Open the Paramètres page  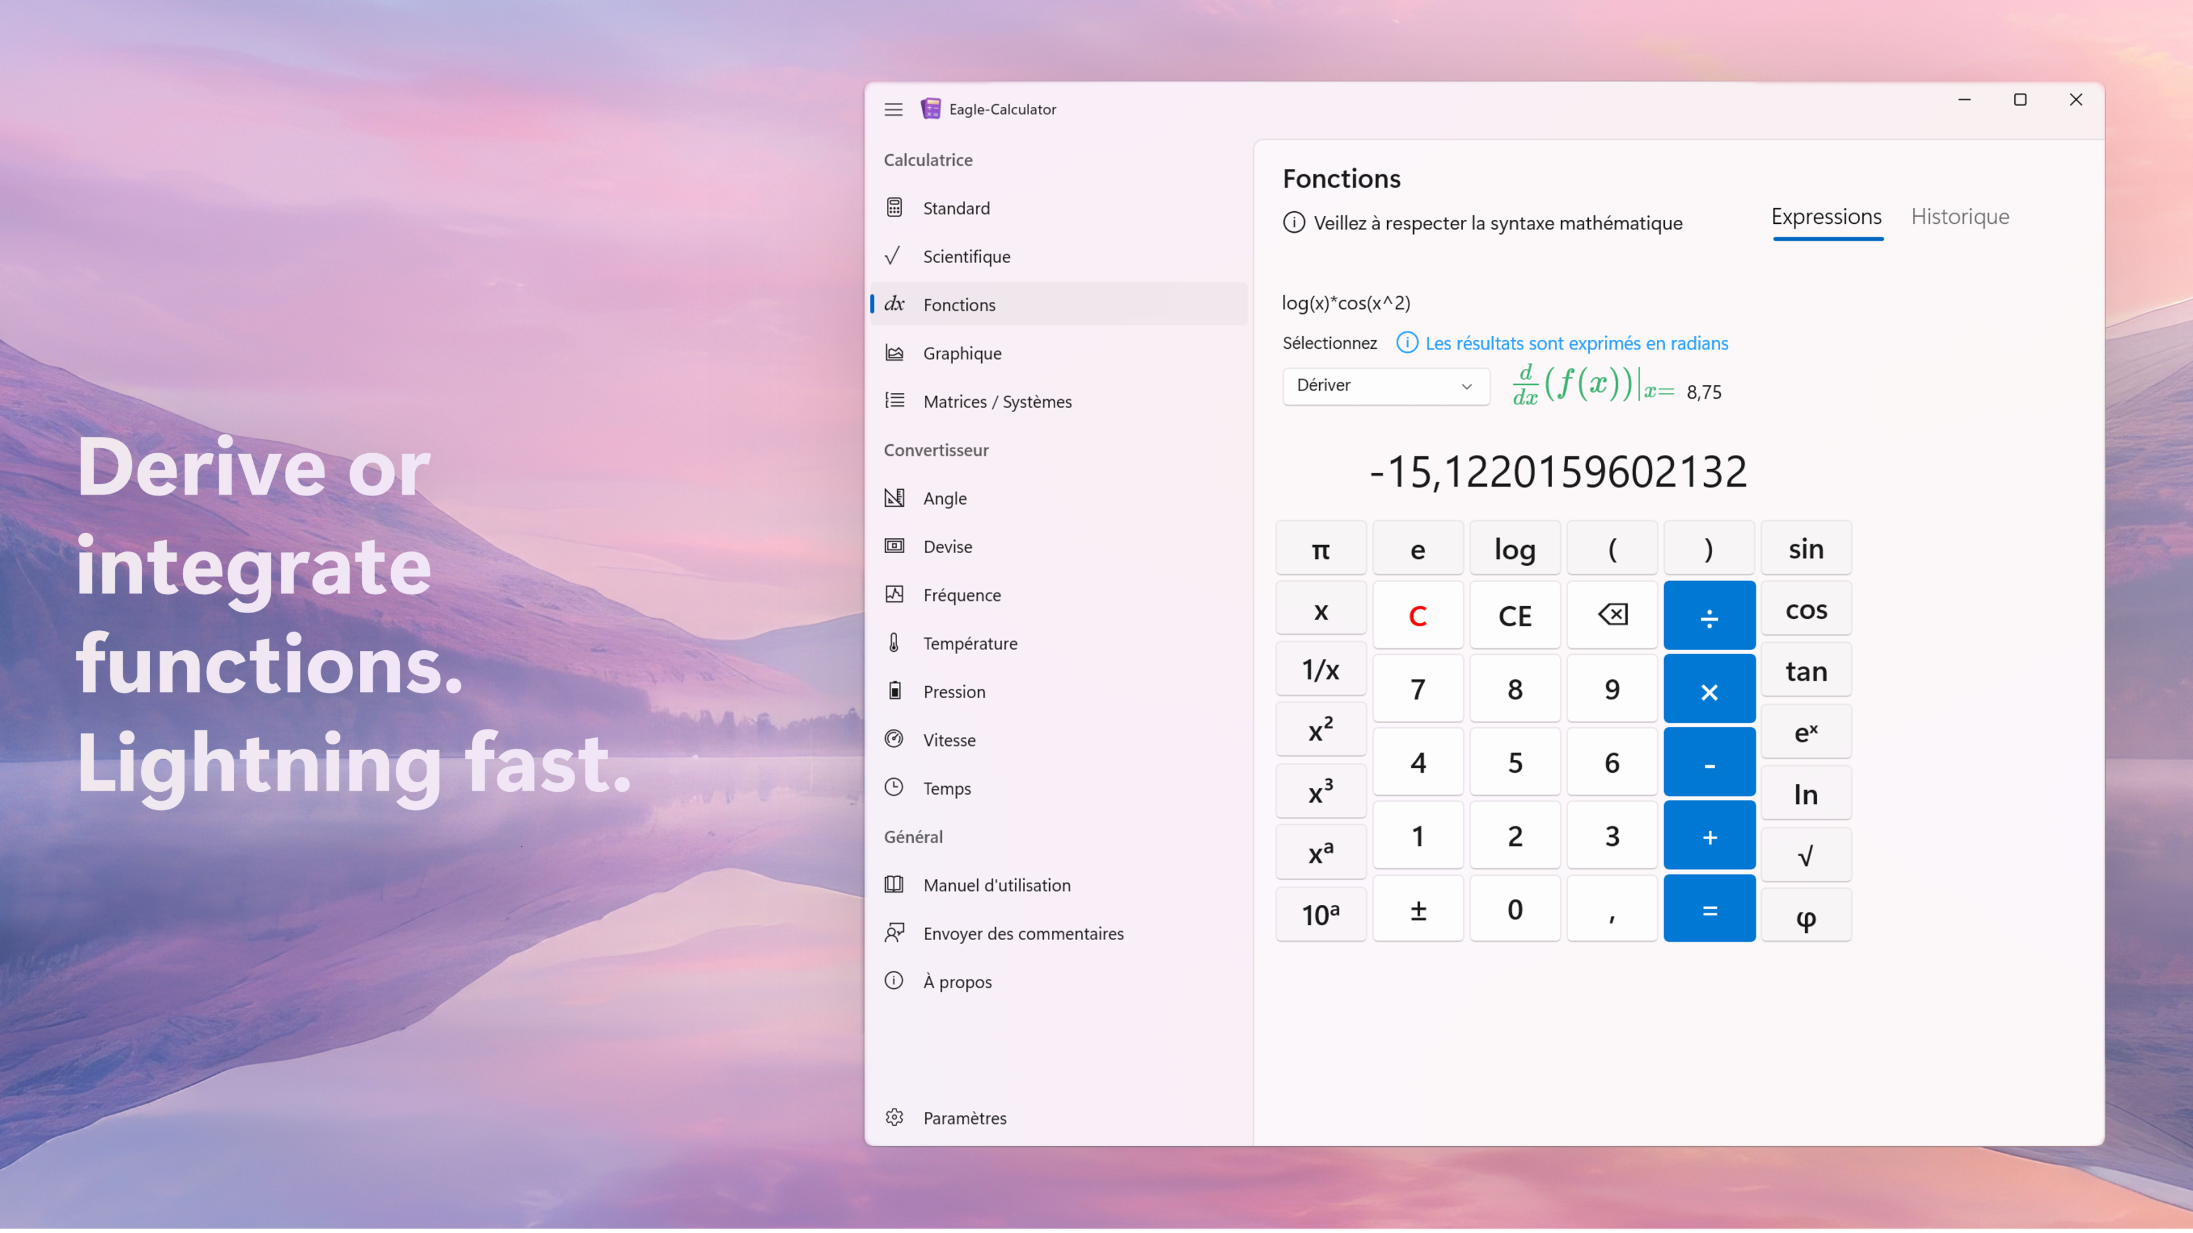click(x=1058, y=1118)
